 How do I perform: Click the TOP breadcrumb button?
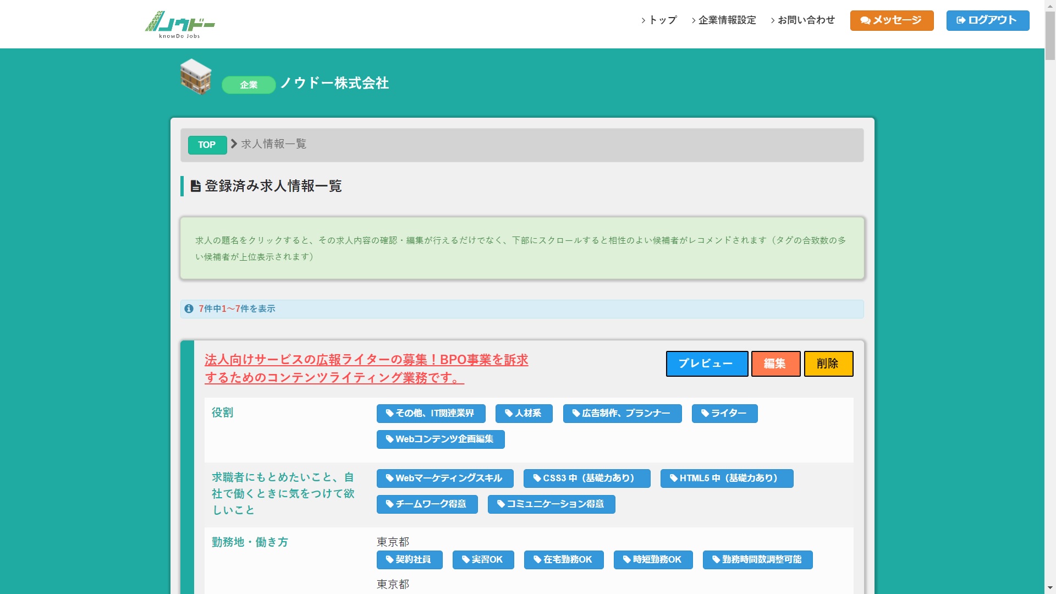(207, 145)
